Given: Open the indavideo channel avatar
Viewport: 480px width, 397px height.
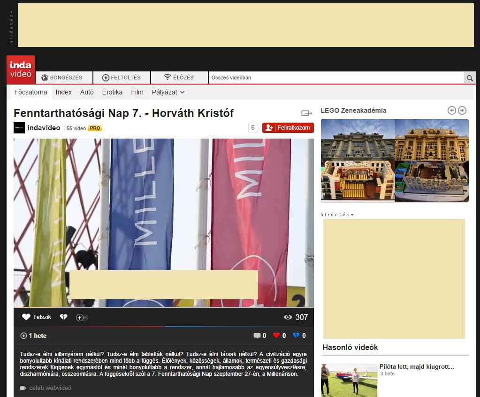Looking at the screenshot, I should (x=19, y=128).
